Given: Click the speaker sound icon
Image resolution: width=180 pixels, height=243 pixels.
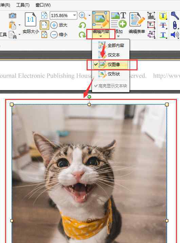Looking at the screenshot, I should tap(175, 35).
